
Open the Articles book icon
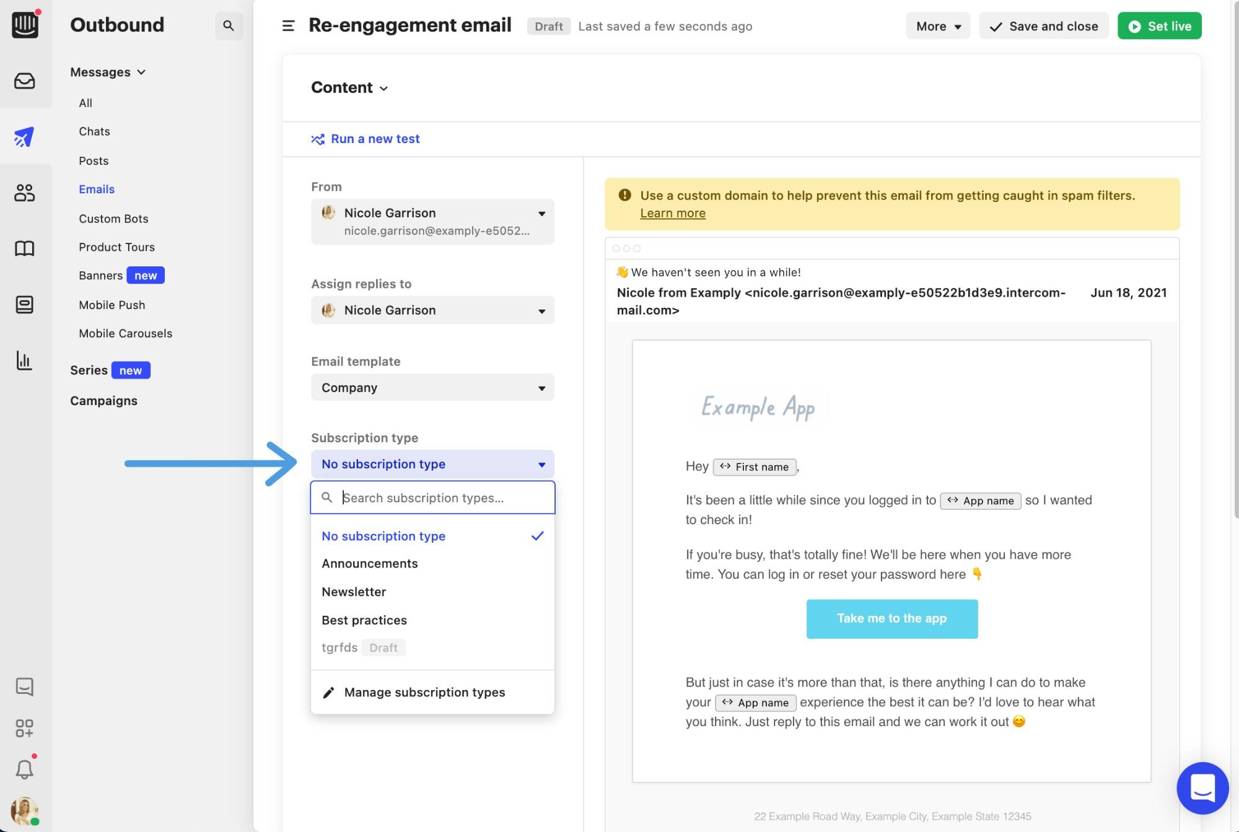click(x=25, y=248)
